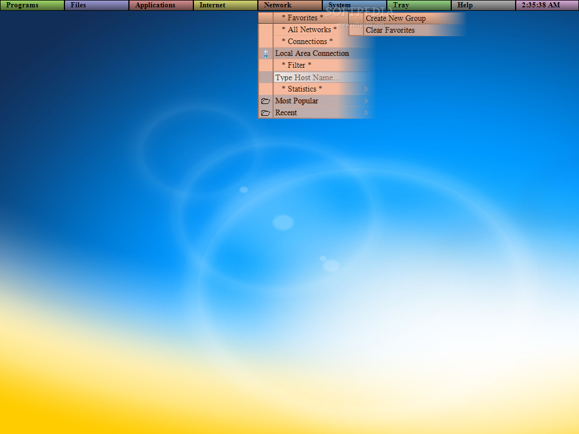Open the Most Popular folder entry
Image resolution: width=579 pixels, height=434 pixels.
pos(316,101)
